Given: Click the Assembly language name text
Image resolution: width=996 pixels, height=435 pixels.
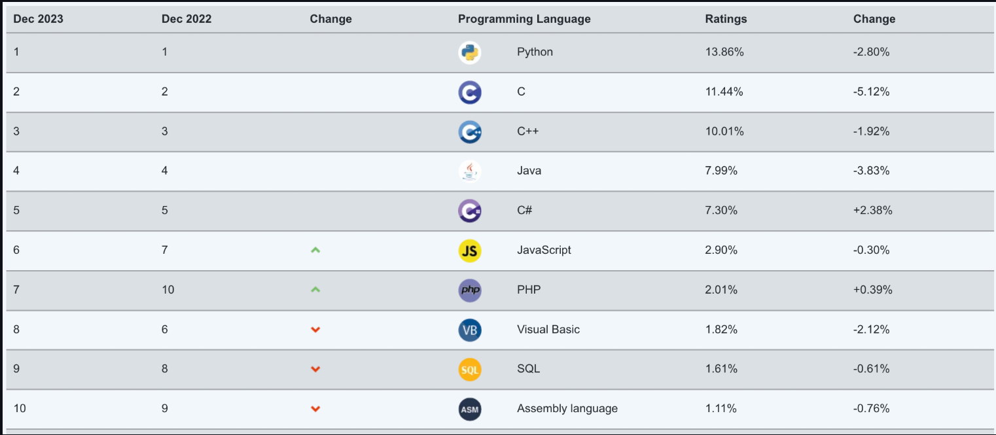Looking at the screenshot, I should [567, 409].
